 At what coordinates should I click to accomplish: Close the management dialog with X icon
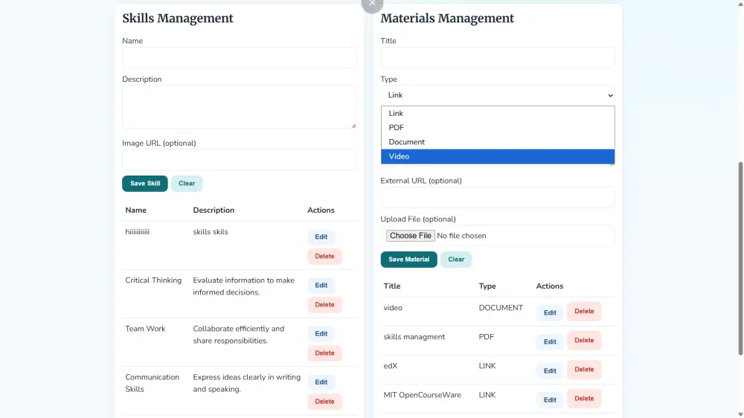tap(372, 4)
